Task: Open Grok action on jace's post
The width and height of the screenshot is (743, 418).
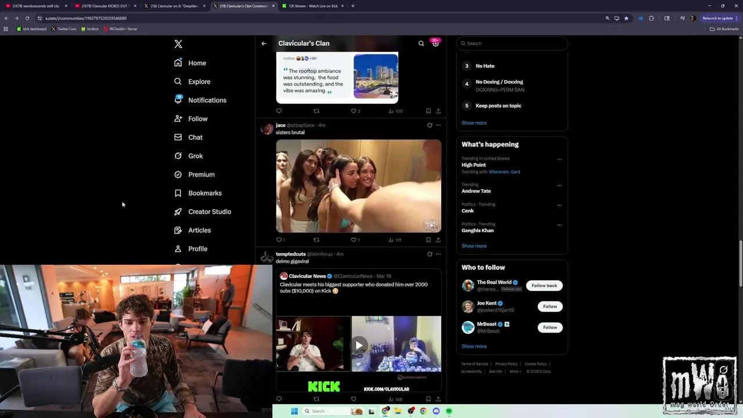Action: pyautogui.click(x=430, y=125)
